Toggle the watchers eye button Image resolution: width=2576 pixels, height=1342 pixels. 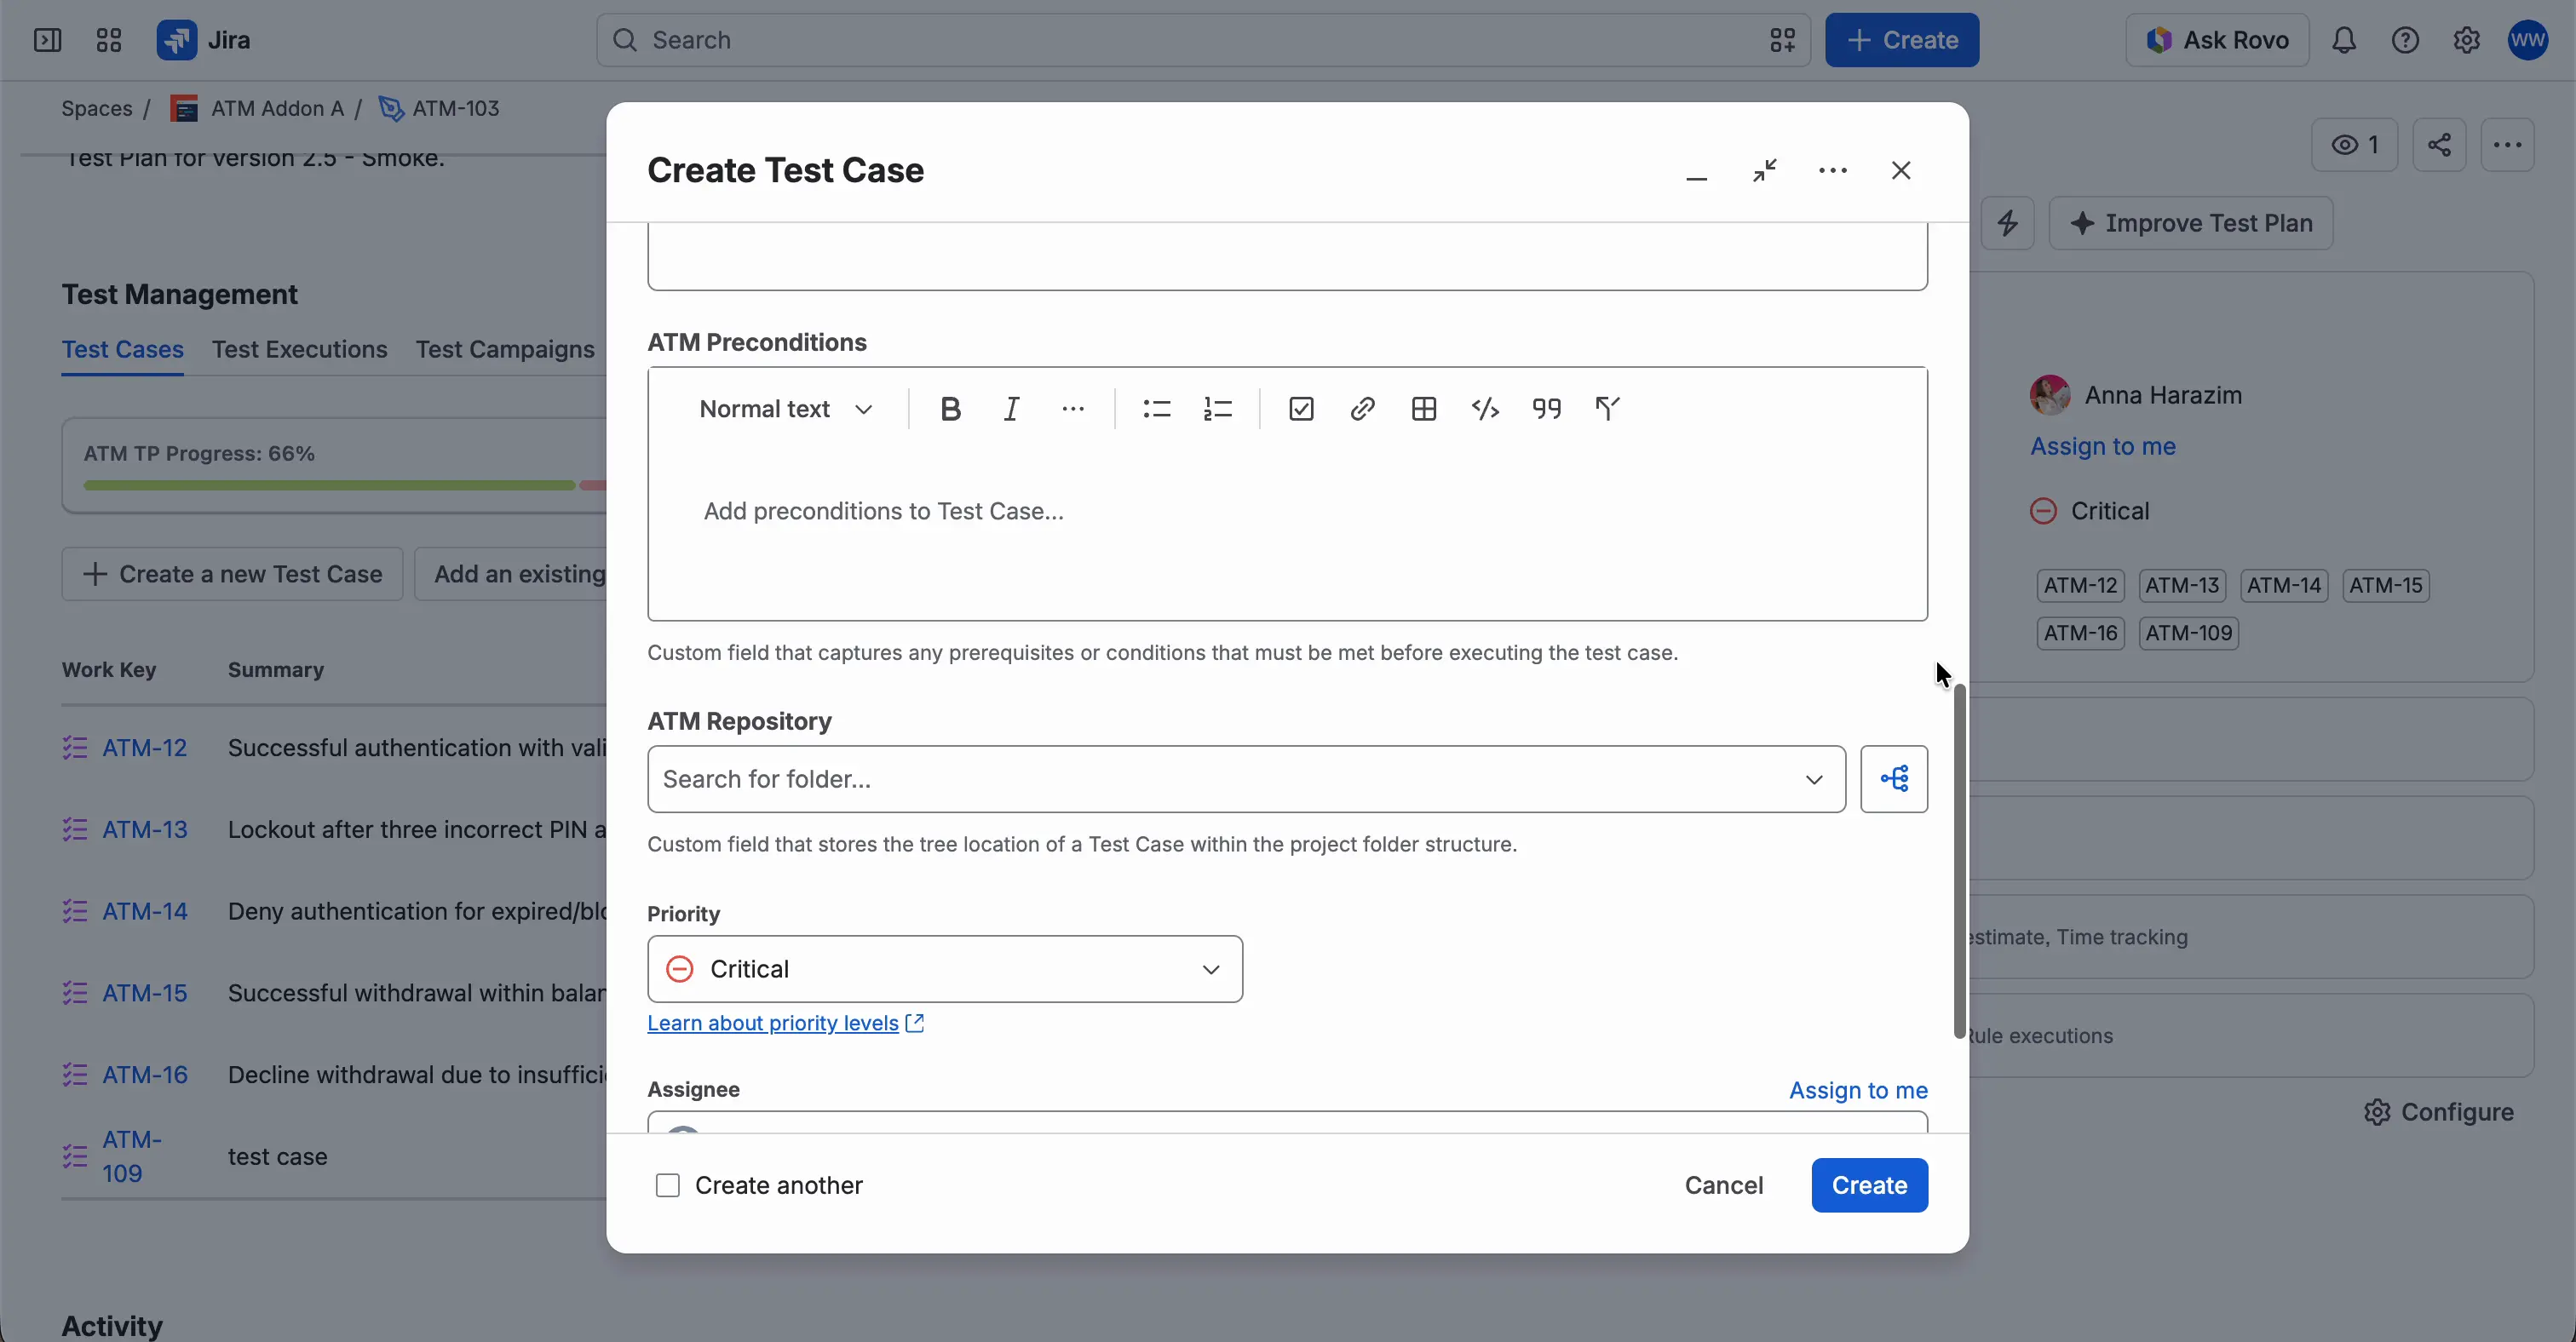[x=2355, y=145]
